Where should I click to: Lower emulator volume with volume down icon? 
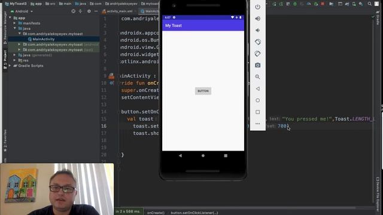tap(257, 30)
